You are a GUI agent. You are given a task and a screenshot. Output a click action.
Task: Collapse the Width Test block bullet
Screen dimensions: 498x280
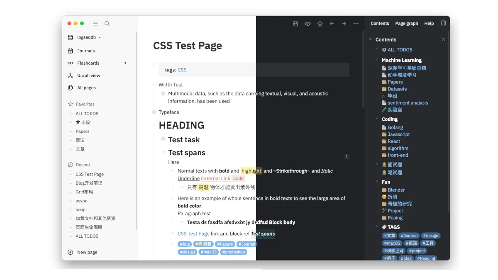point(154,85)
